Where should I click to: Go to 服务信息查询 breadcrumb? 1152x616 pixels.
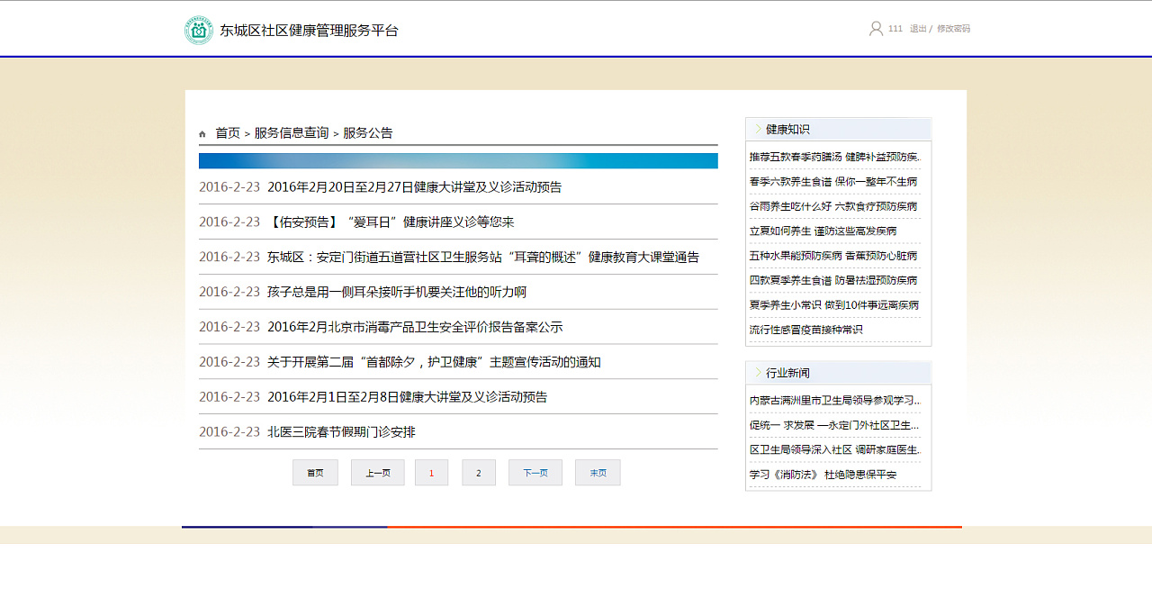pos(292,133)
